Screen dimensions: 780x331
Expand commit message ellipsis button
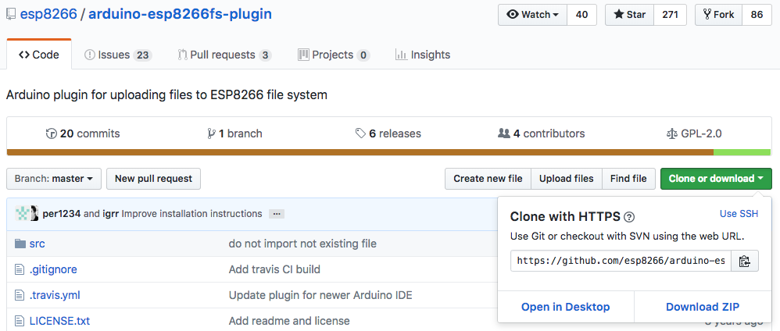[277, 214]
